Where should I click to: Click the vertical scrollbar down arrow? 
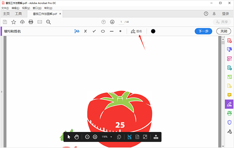[x=223, y=146]
